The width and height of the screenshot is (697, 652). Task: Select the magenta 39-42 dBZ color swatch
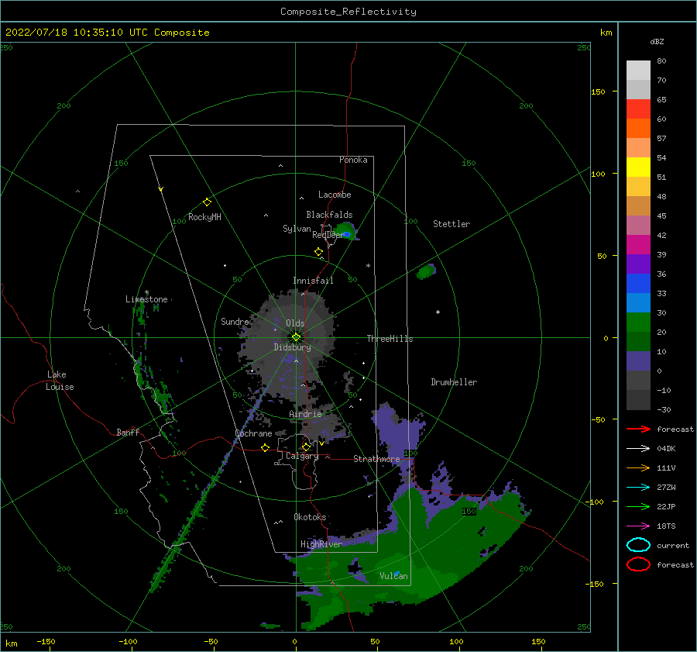638,245
